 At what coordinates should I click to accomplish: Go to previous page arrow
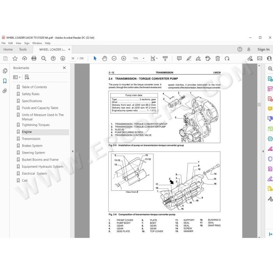[x=53, y=58]
